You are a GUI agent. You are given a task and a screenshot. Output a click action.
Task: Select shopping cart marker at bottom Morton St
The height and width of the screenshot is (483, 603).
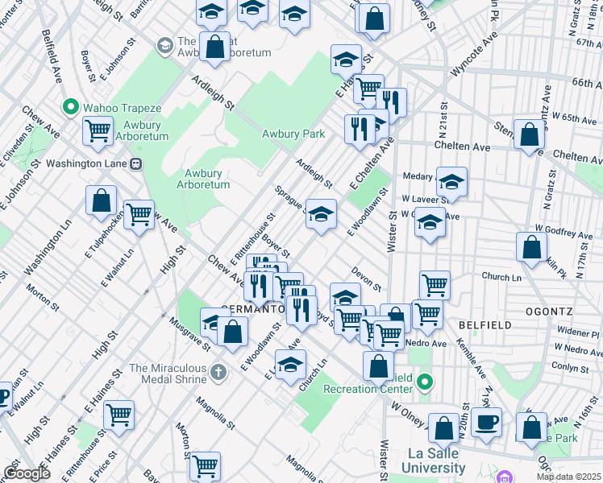pos(206,466)
